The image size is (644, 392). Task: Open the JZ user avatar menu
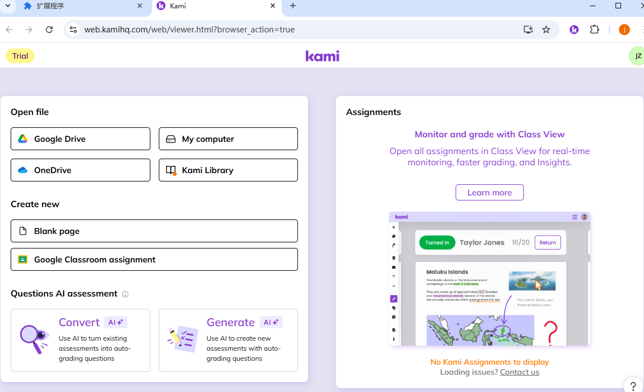[637, 56]
